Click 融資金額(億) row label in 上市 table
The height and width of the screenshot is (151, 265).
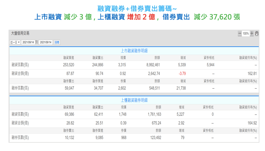pyautogui.click(x=20, y=74)
